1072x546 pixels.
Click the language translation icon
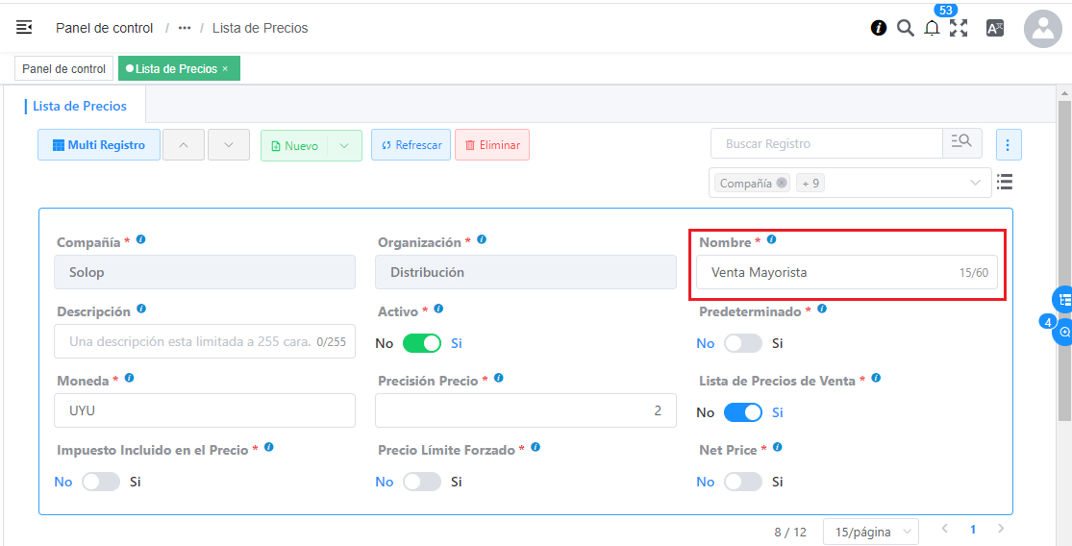(995, 28)
